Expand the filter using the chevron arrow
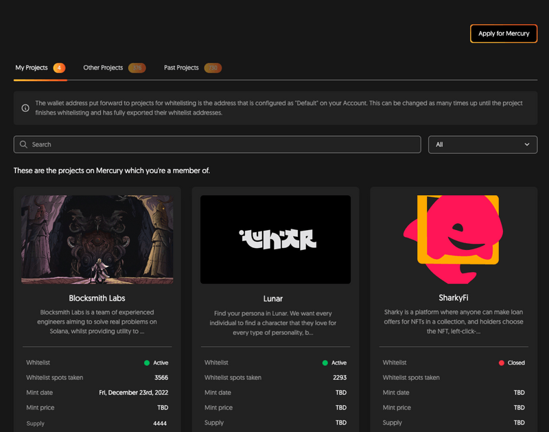549x432 pixels. point(527,144)
